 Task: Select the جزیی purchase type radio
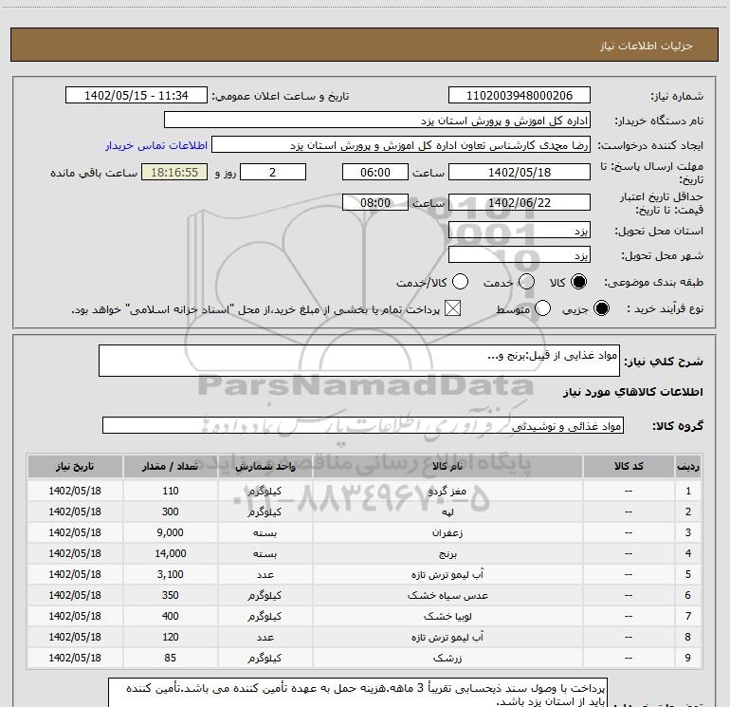(x=601, y=308)
